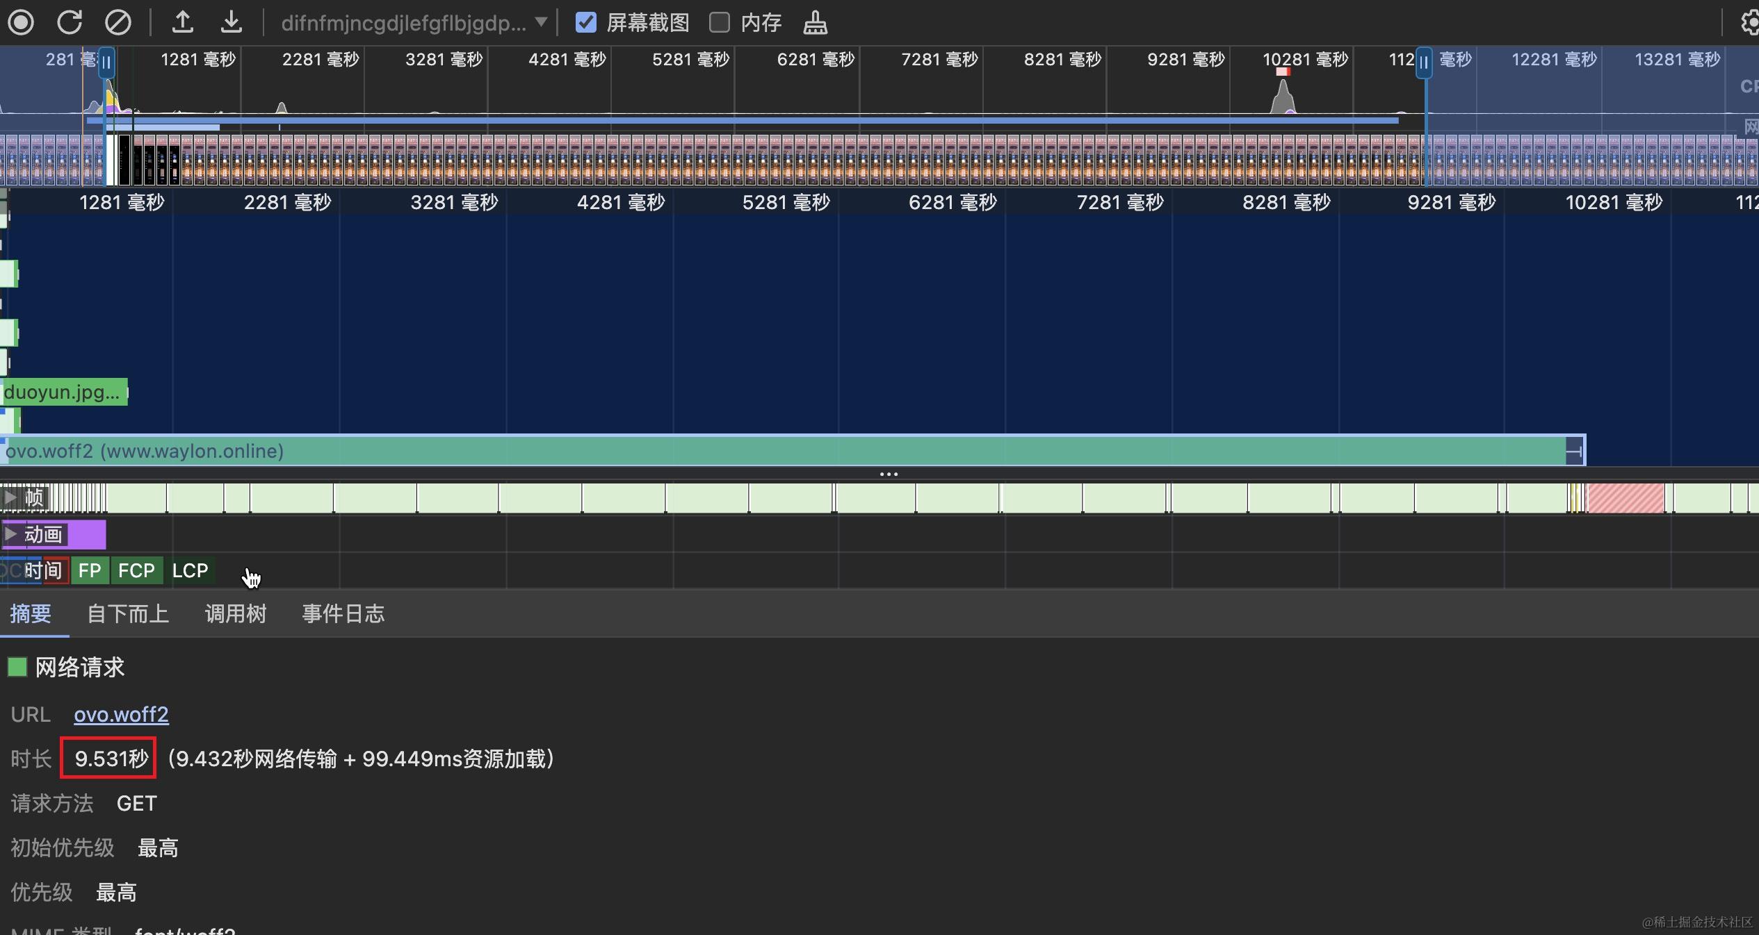Image resolution: width=1759 pixels, height=935 pixels.
Task: Click the record performance profile button
Action: click(21, 22)
